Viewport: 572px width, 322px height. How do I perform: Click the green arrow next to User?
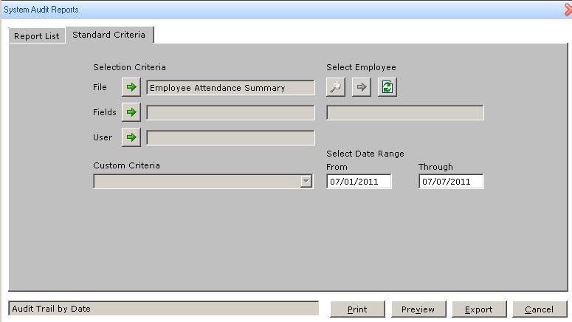[x=131, y=137]
